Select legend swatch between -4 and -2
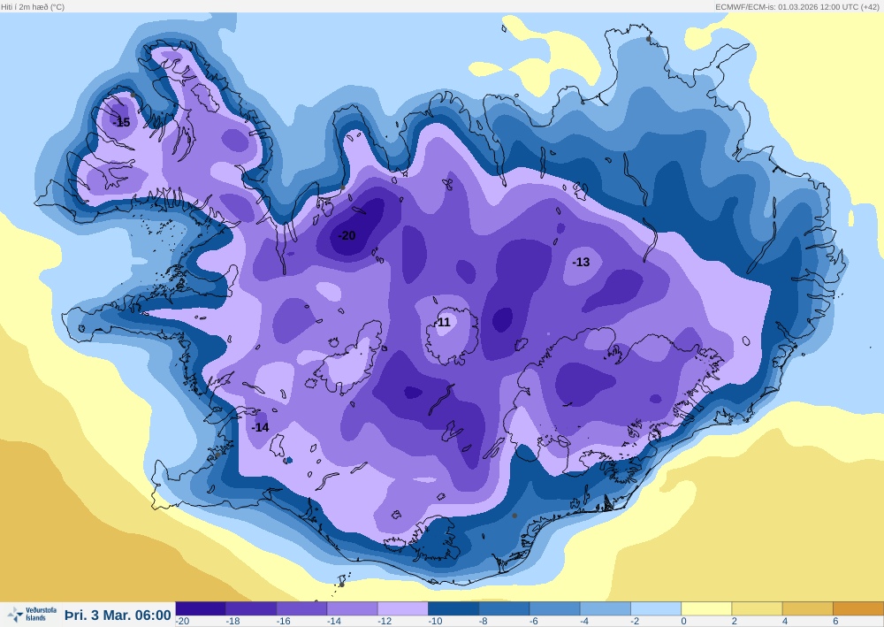Screen dimensions: 884x627 tap(605, 608)
